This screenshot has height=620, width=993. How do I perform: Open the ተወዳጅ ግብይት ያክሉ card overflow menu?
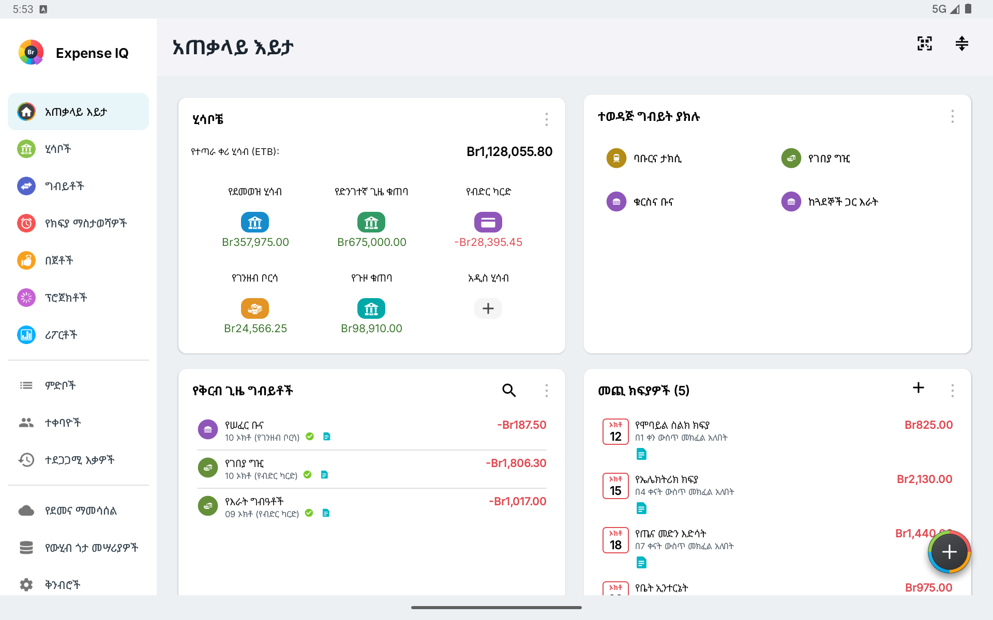(x=952, y=116)
